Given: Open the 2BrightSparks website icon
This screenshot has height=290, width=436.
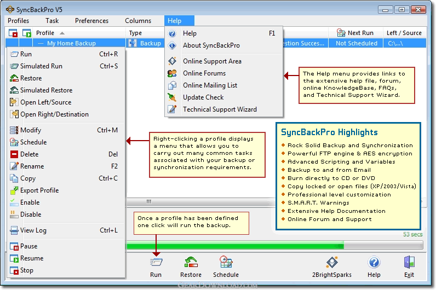Looking at the screenshot, I should pos(332,262).
